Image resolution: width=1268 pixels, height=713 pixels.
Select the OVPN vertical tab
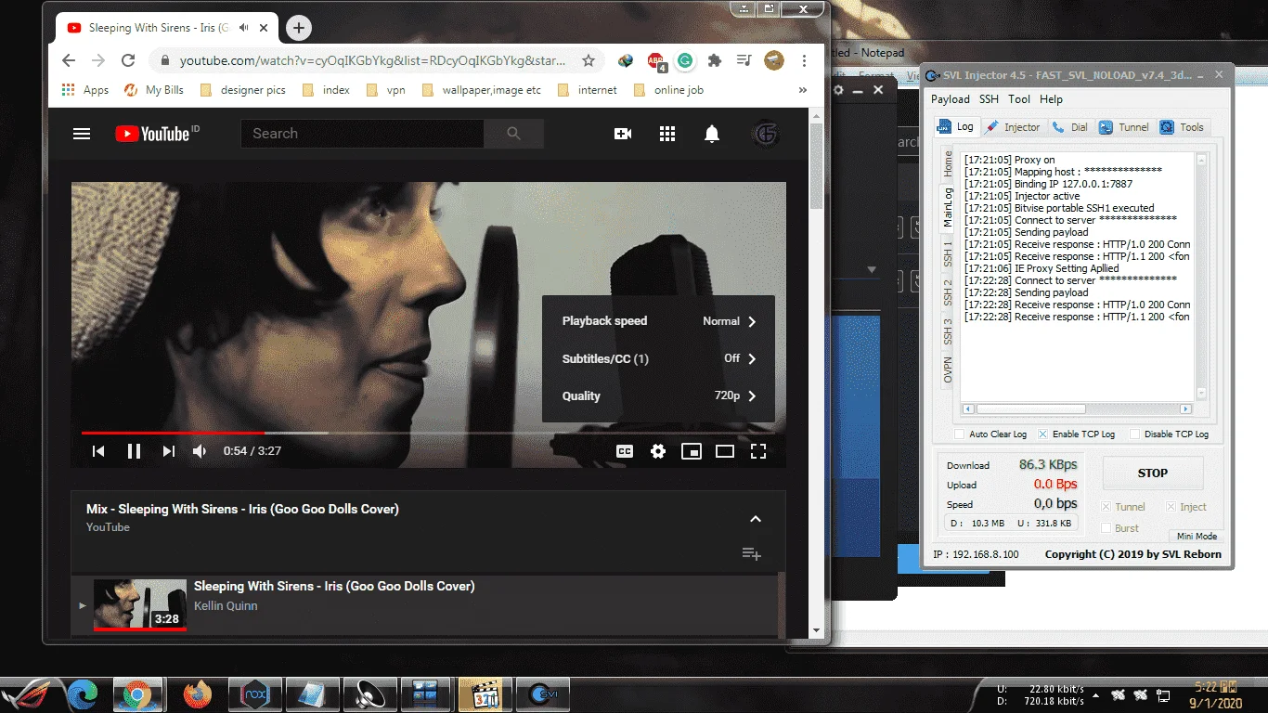(x=948, y=370)
